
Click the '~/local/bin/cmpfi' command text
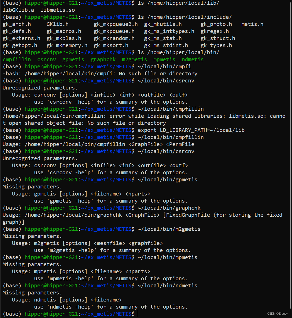pyautogui.click(x=164, y=66)
